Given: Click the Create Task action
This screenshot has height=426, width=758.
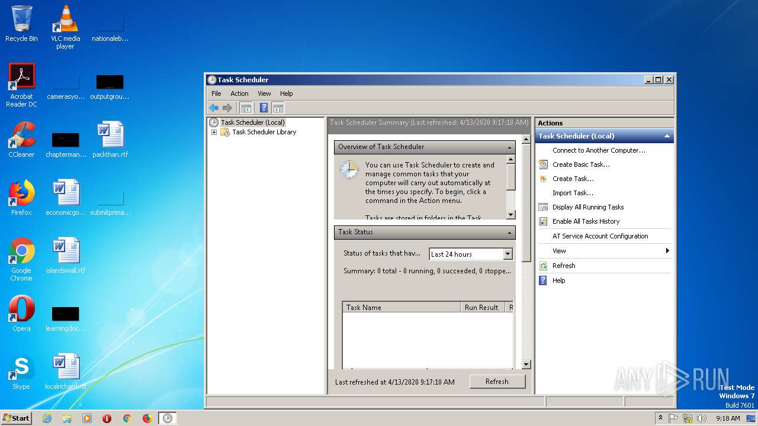Looking at the screenshot, I should (573, 179).
